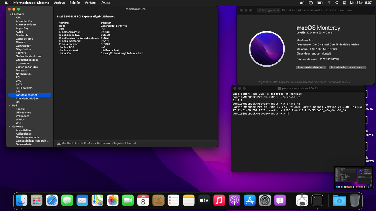Open the Información del Sistema menu
Image resolution: width=376 pixels, height=211 pixels.
31,3
